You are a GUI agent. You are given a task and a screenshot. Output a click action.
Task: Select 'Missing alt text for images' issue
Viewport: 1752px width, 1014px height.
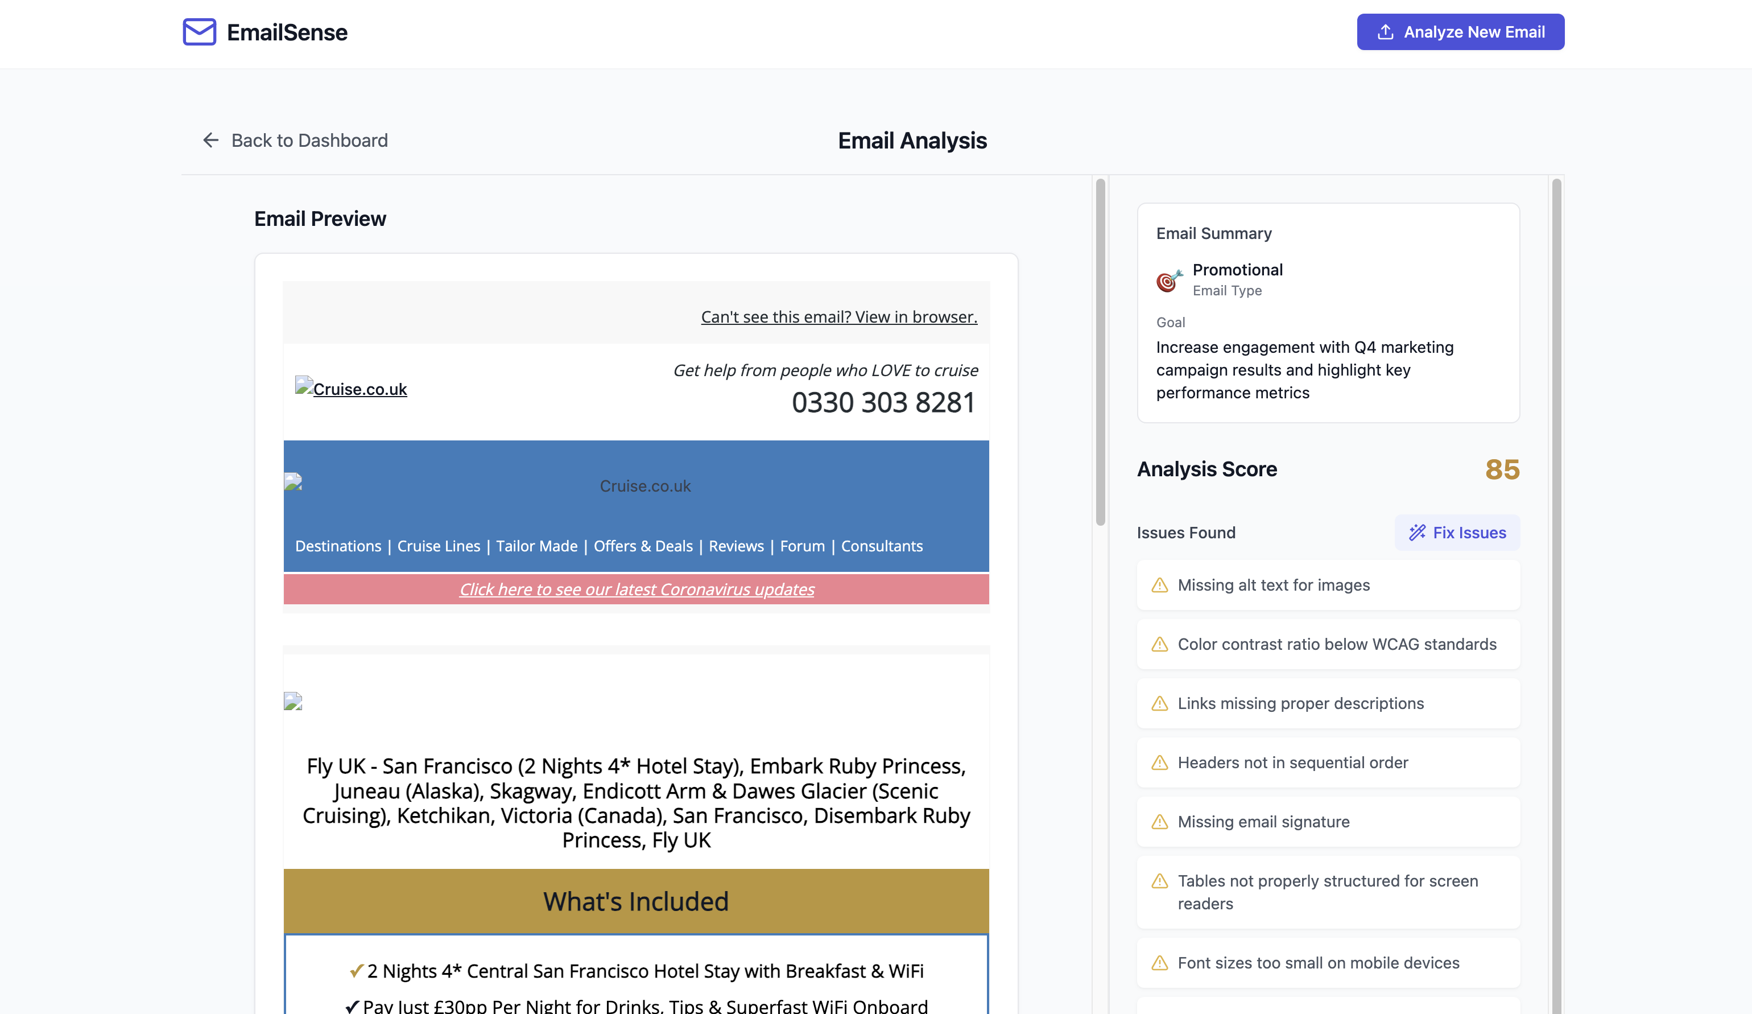tap(1328, 585)
